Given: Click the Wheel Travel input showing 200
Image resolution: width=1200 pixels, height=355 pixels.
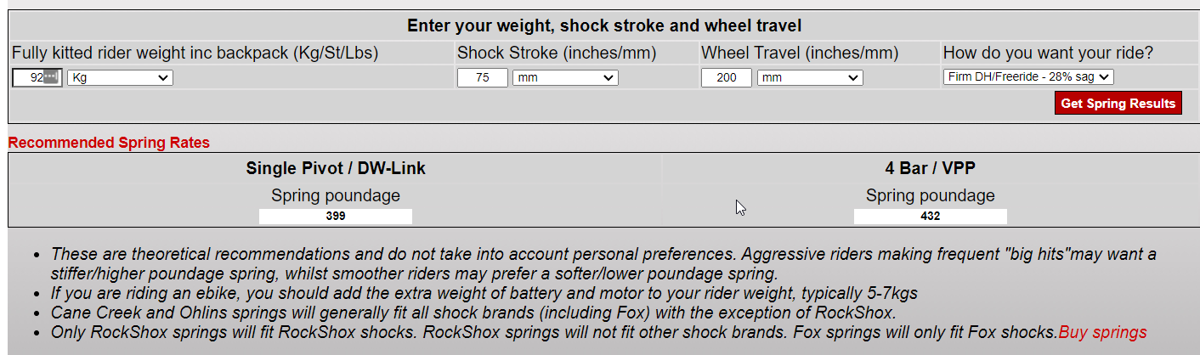Looking at the screenshot, I should tap(726, 78).
